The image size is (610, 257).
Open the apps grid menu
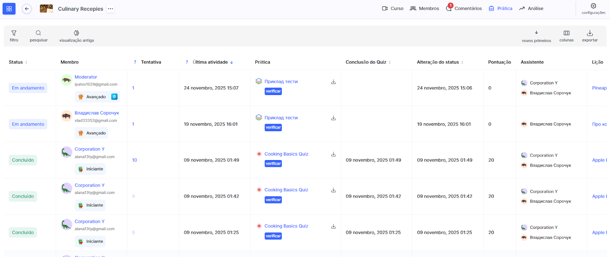pyautogui.click(x=9, y=9)
